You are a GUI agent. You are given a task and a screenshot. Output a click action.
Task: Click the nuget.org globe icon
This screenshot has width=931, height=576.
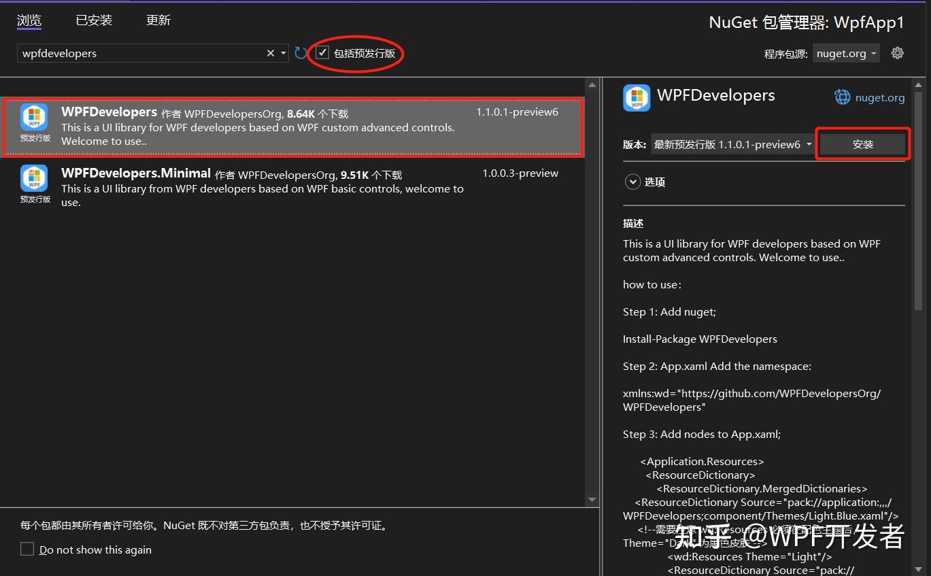pos(843,97)
